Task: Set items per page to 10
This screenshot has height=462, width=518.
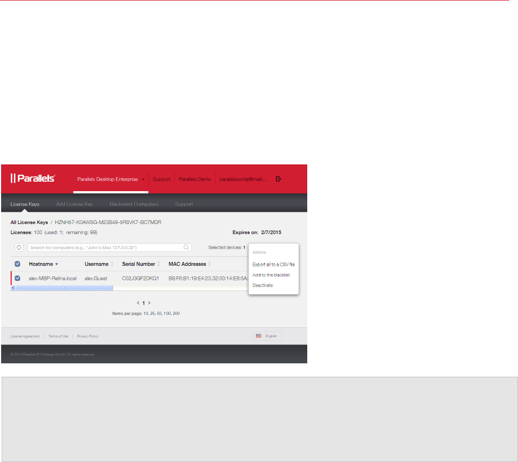Action: (146, 313)
